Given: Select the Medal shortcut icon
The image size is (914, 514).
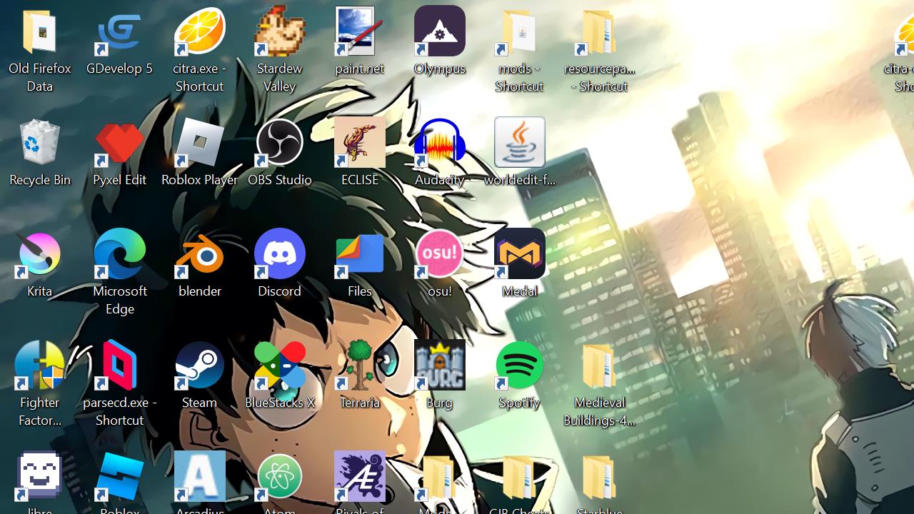Looking at the screenshot, I should pos(520,255).
